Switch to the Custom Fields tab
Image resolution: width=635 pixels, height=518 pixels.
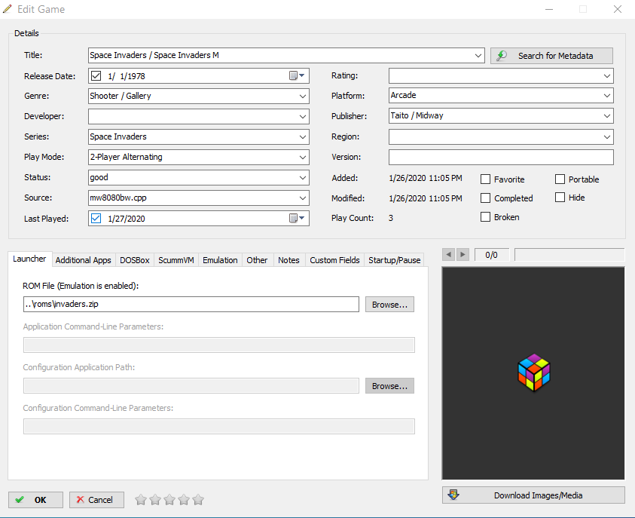coord(334,260)
